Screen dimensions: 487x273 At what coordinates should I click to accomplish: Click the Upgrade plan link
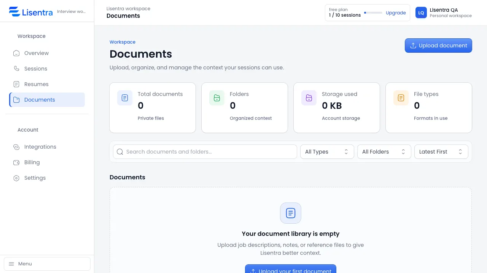[x=396, y=13]
